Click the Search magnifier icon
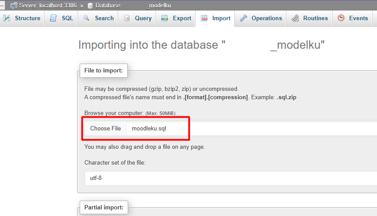This screenshot has width=377, height=216. coord(86,18)
